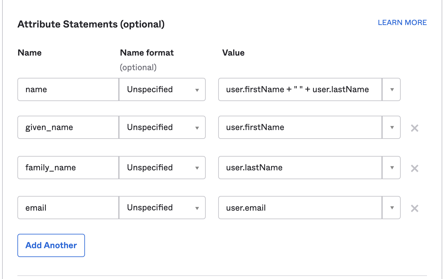
Task: Expand value options for user.firstName field
Action: click(x=392, y=127)
